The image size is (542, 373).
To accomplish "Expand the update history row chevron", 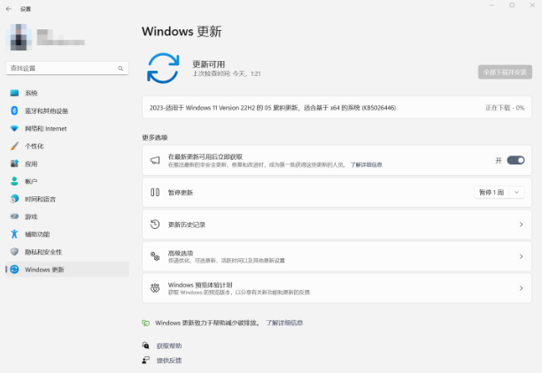I will [x=521, y=225].
